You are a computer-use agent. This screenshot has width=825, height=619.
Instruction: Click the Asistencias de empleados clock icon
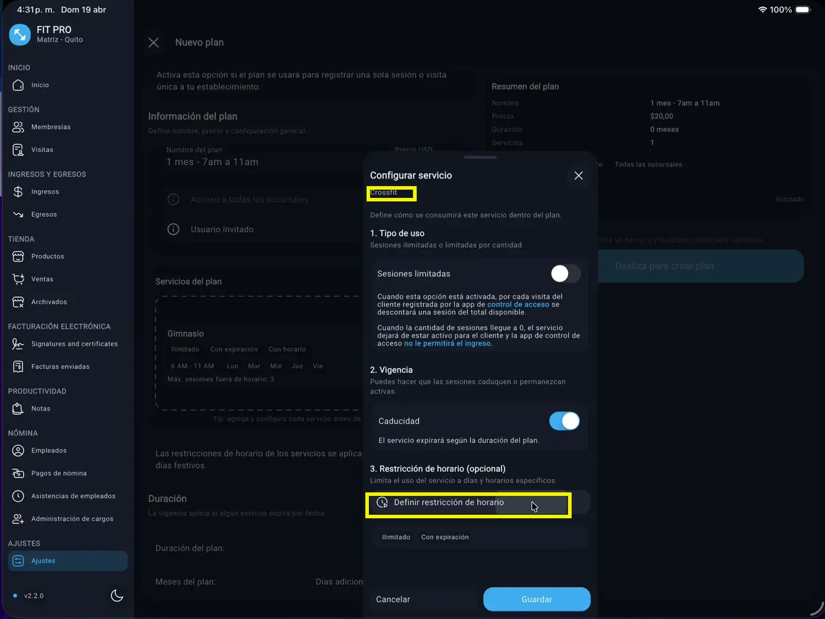(18, 496)
